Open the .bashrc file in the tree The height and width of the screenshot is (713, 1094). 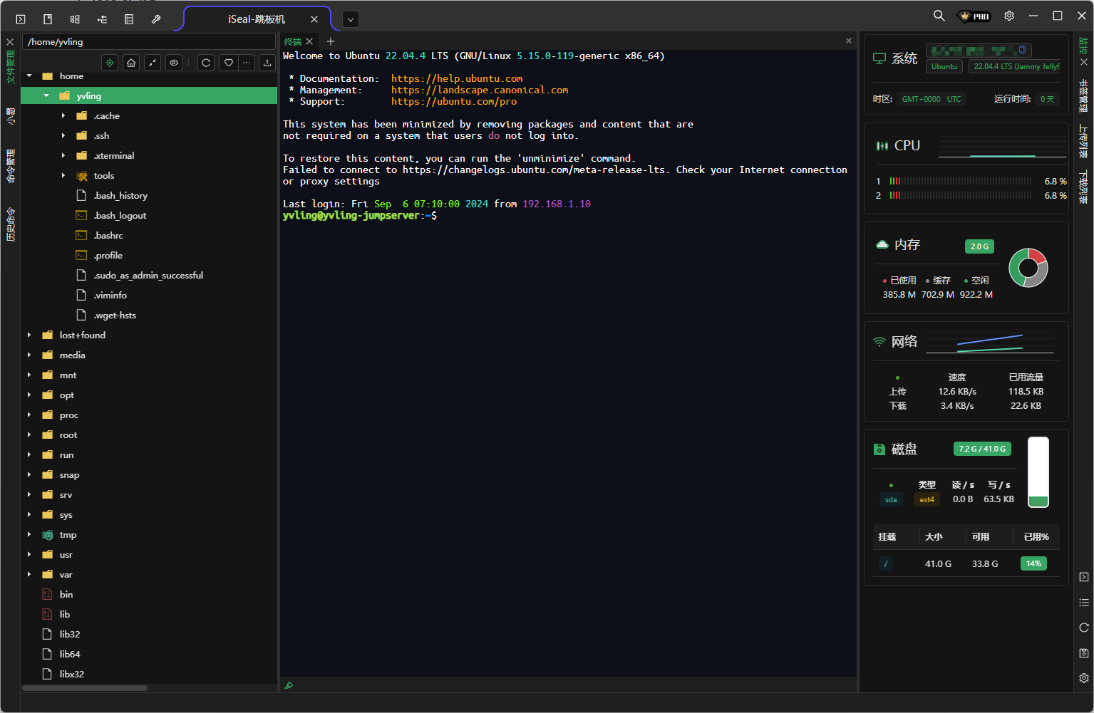[108, 235]
